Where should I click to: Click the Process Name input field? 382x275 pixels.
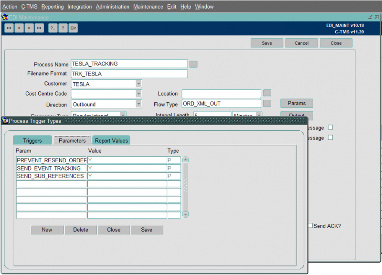tap(129, 64)
